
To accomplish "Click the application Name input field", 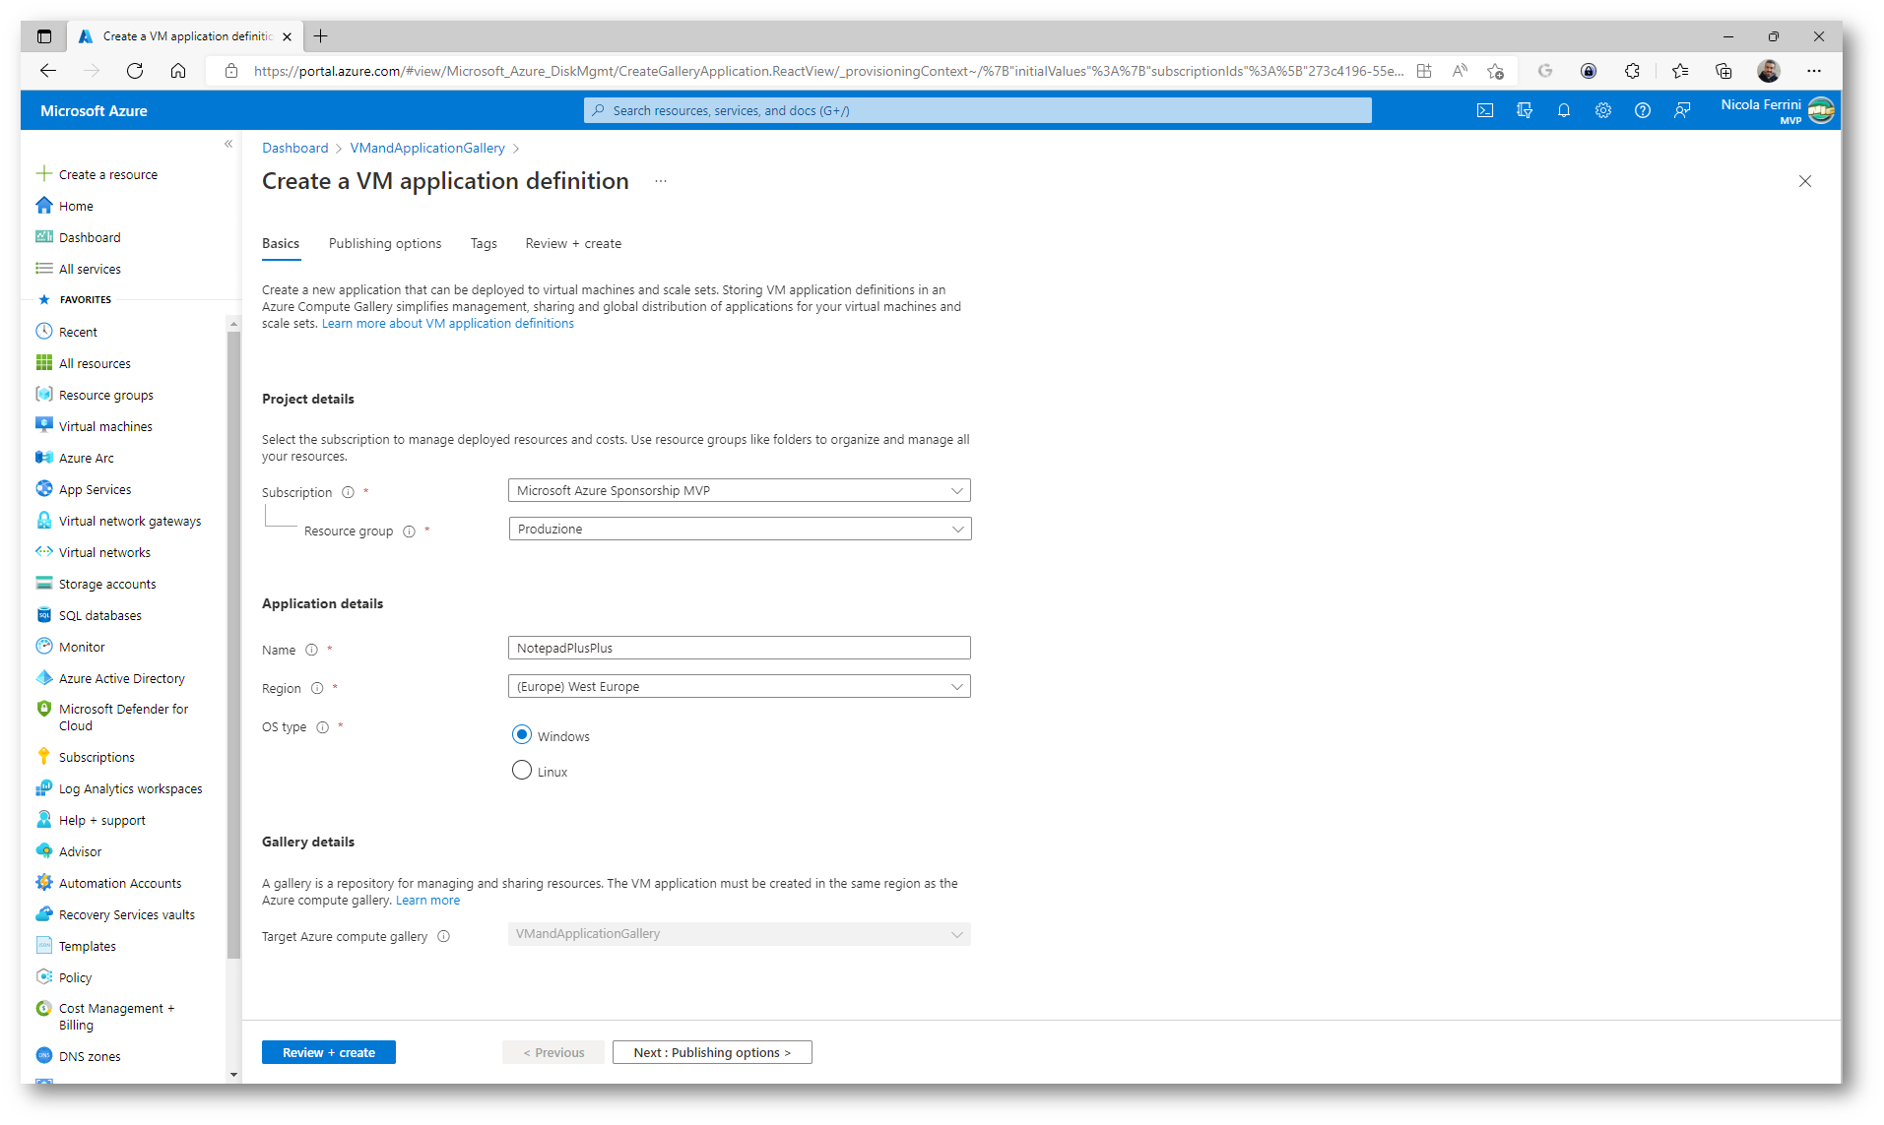I will [739, 648].
